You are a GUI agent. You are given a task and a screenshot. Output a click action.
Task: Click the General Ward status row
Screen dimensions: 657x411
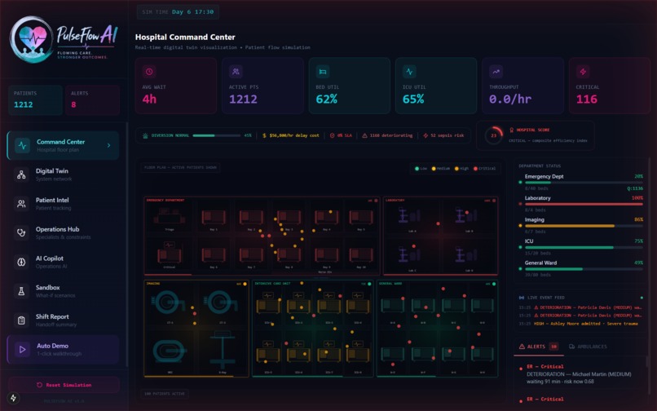pyautogui.click(x=581, y=269)
